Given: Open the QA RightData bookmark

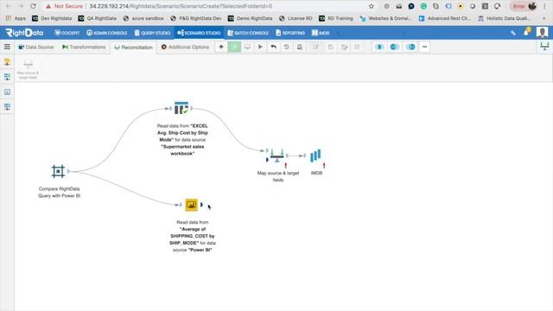Looking at the screenshot, I should 98,18.
